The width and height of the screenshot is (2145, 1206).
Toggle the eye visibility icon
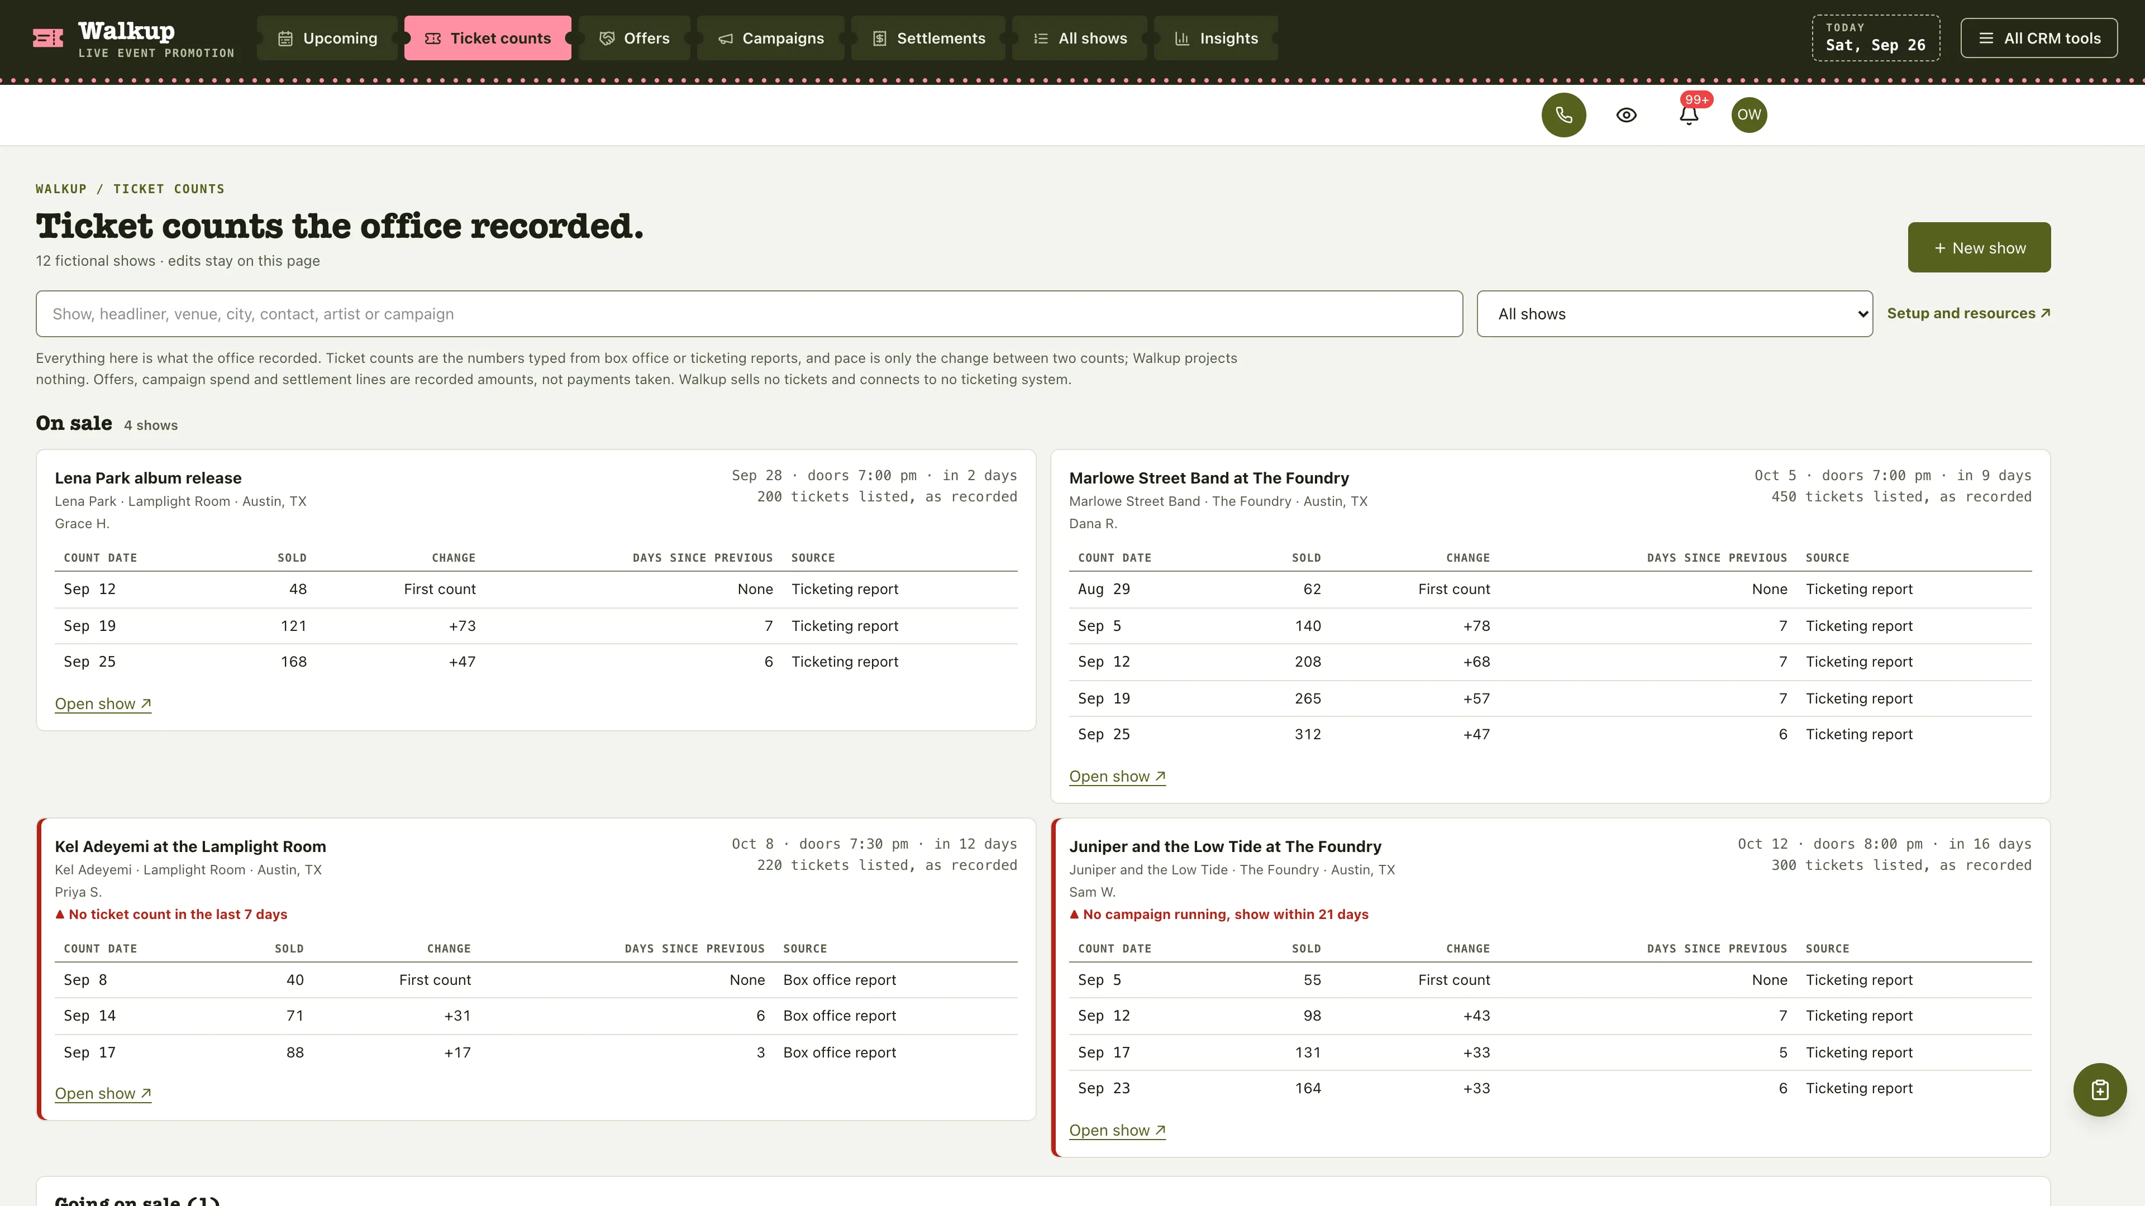click(x=1626, y=115)
